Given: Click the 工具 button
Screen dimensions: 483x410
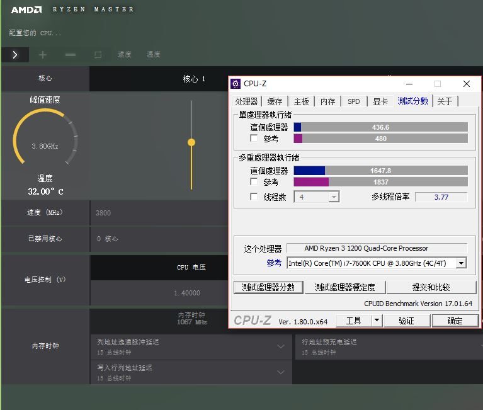Looking at the screenshot, I should (354, 321).
